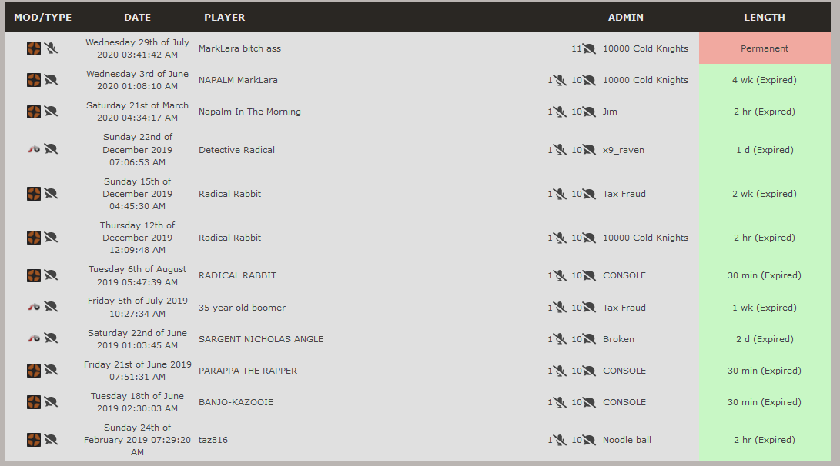
Task: Click the gag count icon beside 11 in the top row
Action: coord(589,48)
